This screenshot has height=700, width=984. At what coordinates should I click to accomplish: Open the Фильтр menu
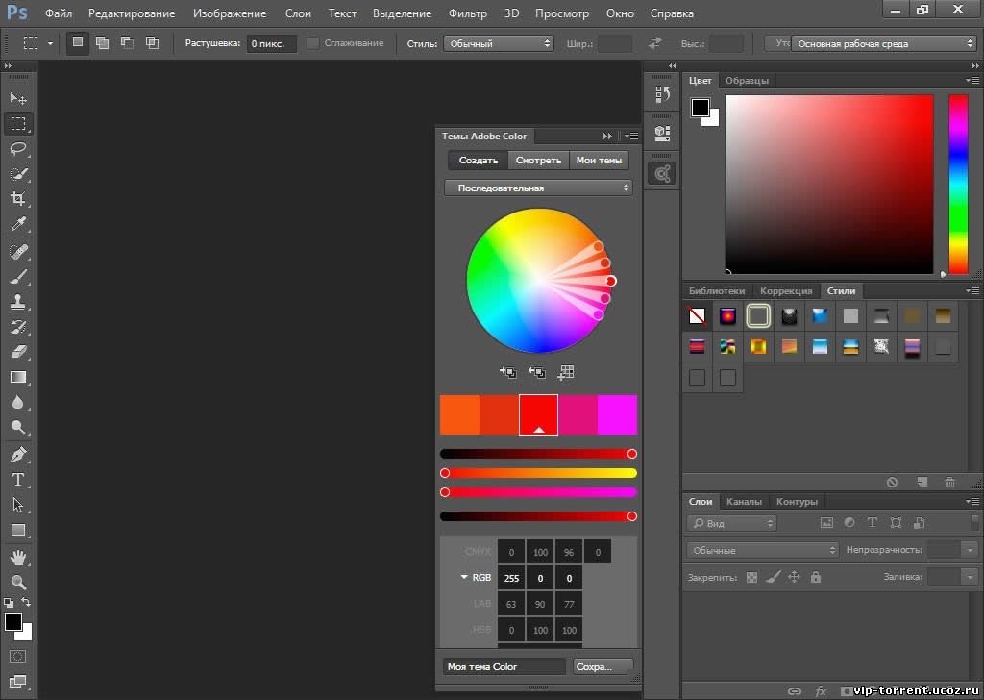pos(467,13)
